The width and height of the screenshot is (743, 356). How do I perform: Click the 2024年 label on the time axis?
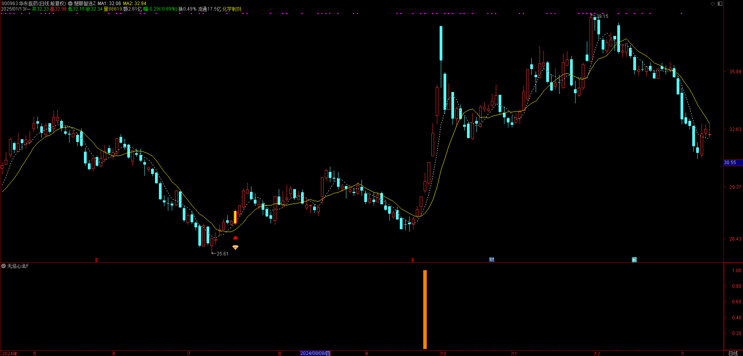9,354
